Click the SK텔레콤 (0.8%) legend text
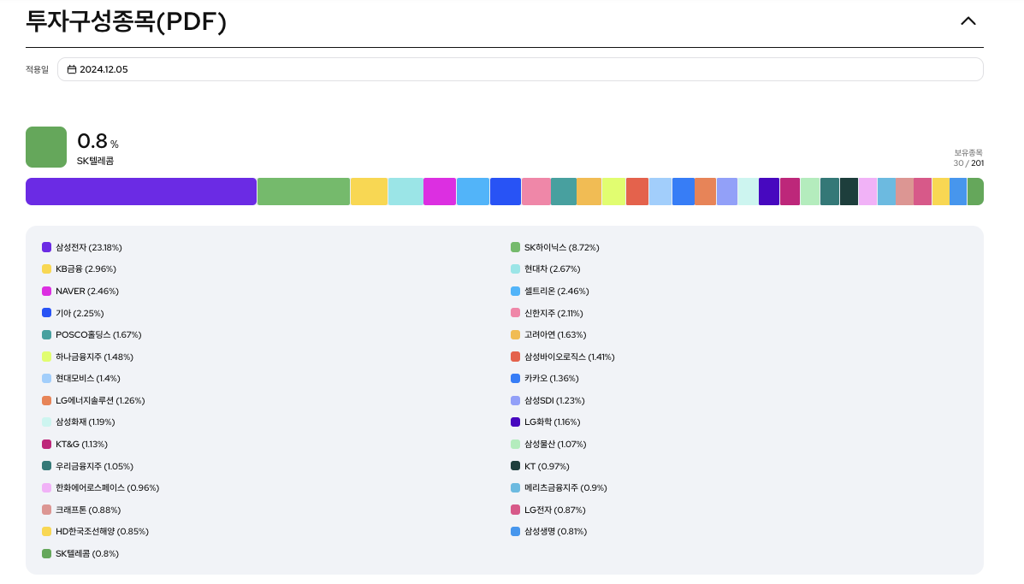Image resolution: width=1024 pixels, height=584 pixels. click(x=87, y=554)
